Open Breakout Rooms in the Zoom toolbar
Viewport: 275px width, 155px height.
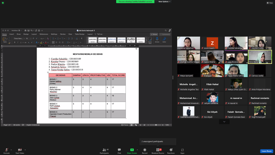158,151
